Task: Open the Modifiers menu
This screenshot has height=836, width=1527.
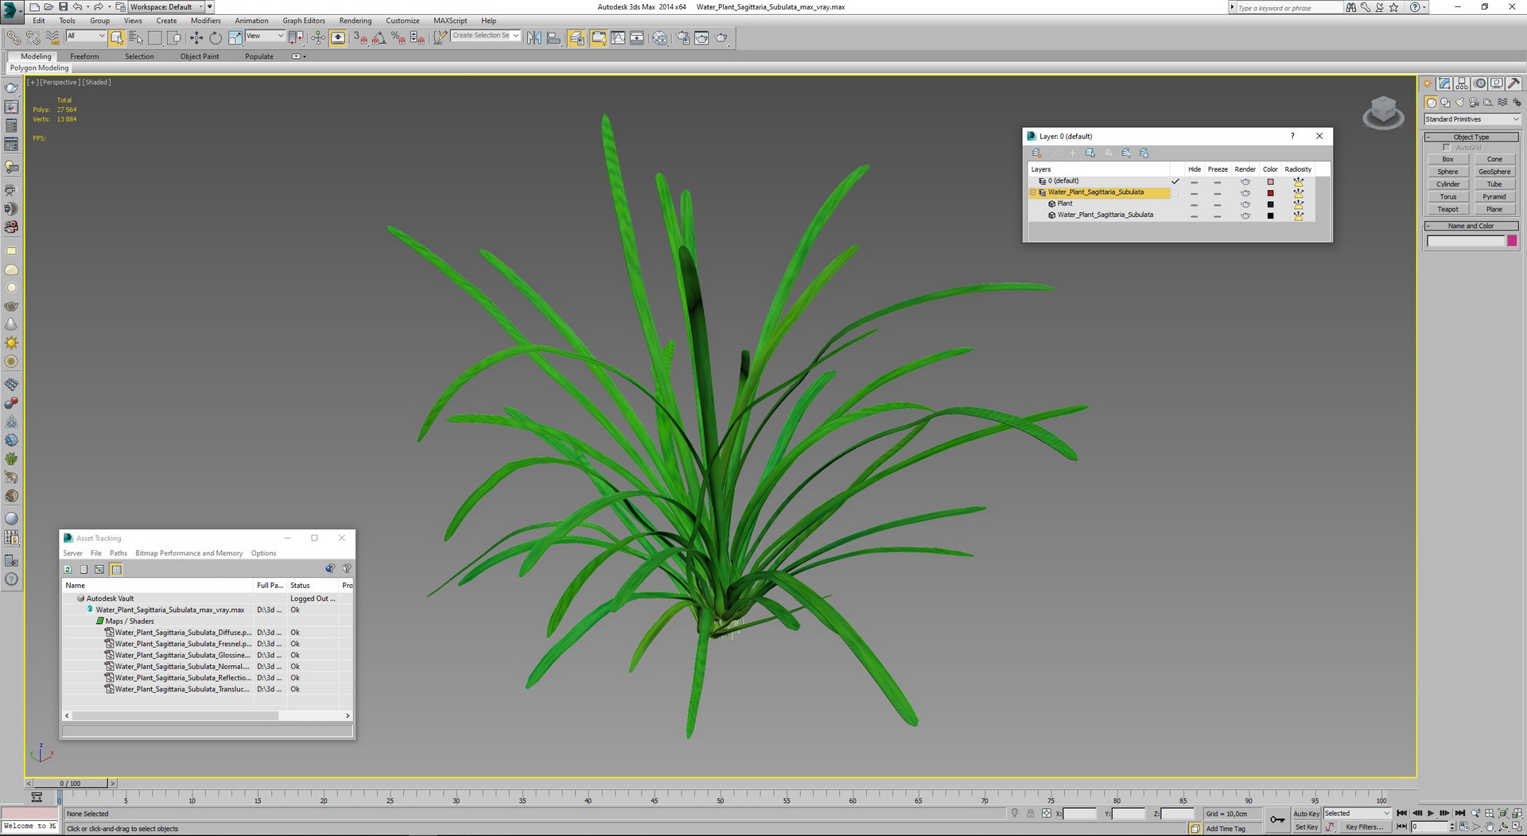Action: pos(206,21)
